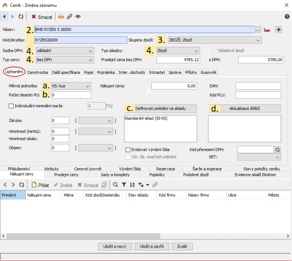Click the Nákupní cena value field
The width and height of the screenshot is (292, 261).
(x=174, y=86)
